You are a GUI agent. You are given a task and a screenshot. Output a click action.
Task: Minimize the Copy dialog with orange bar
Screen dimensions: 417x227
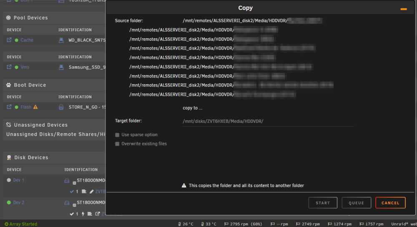(x=403, y=9)
